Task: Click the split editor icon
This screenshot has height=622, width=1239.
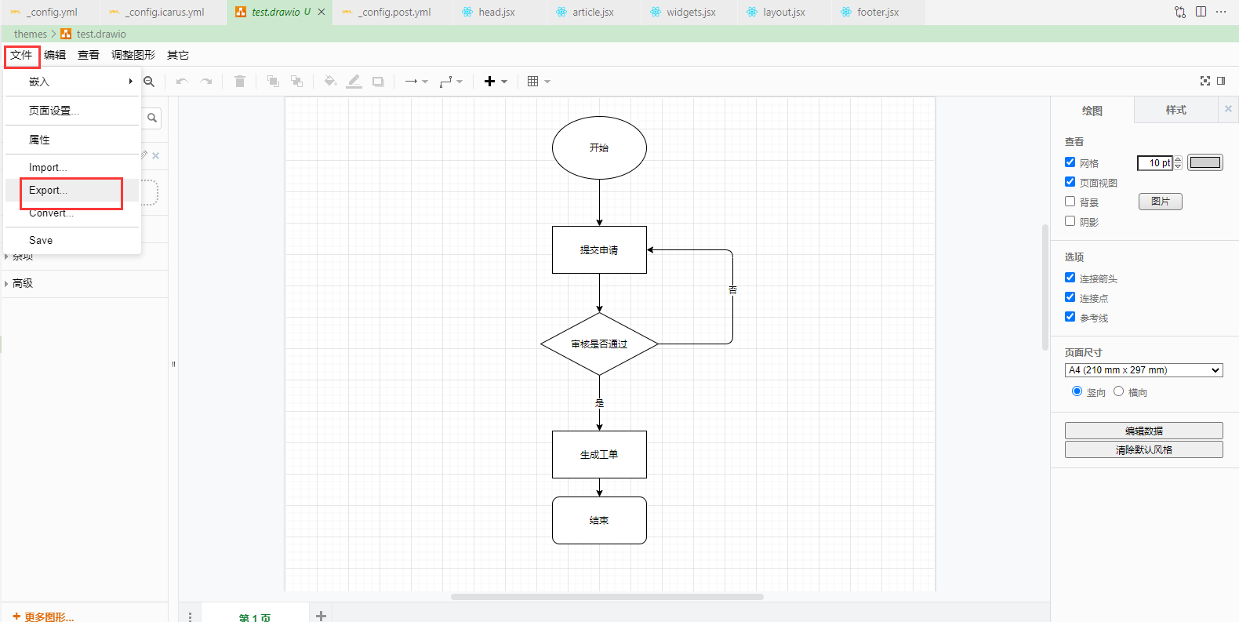Action: 1201,12
